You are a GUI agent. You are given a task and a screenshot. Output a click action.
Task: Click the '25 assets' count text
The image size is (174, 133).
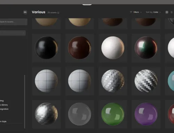coord(52,13)
